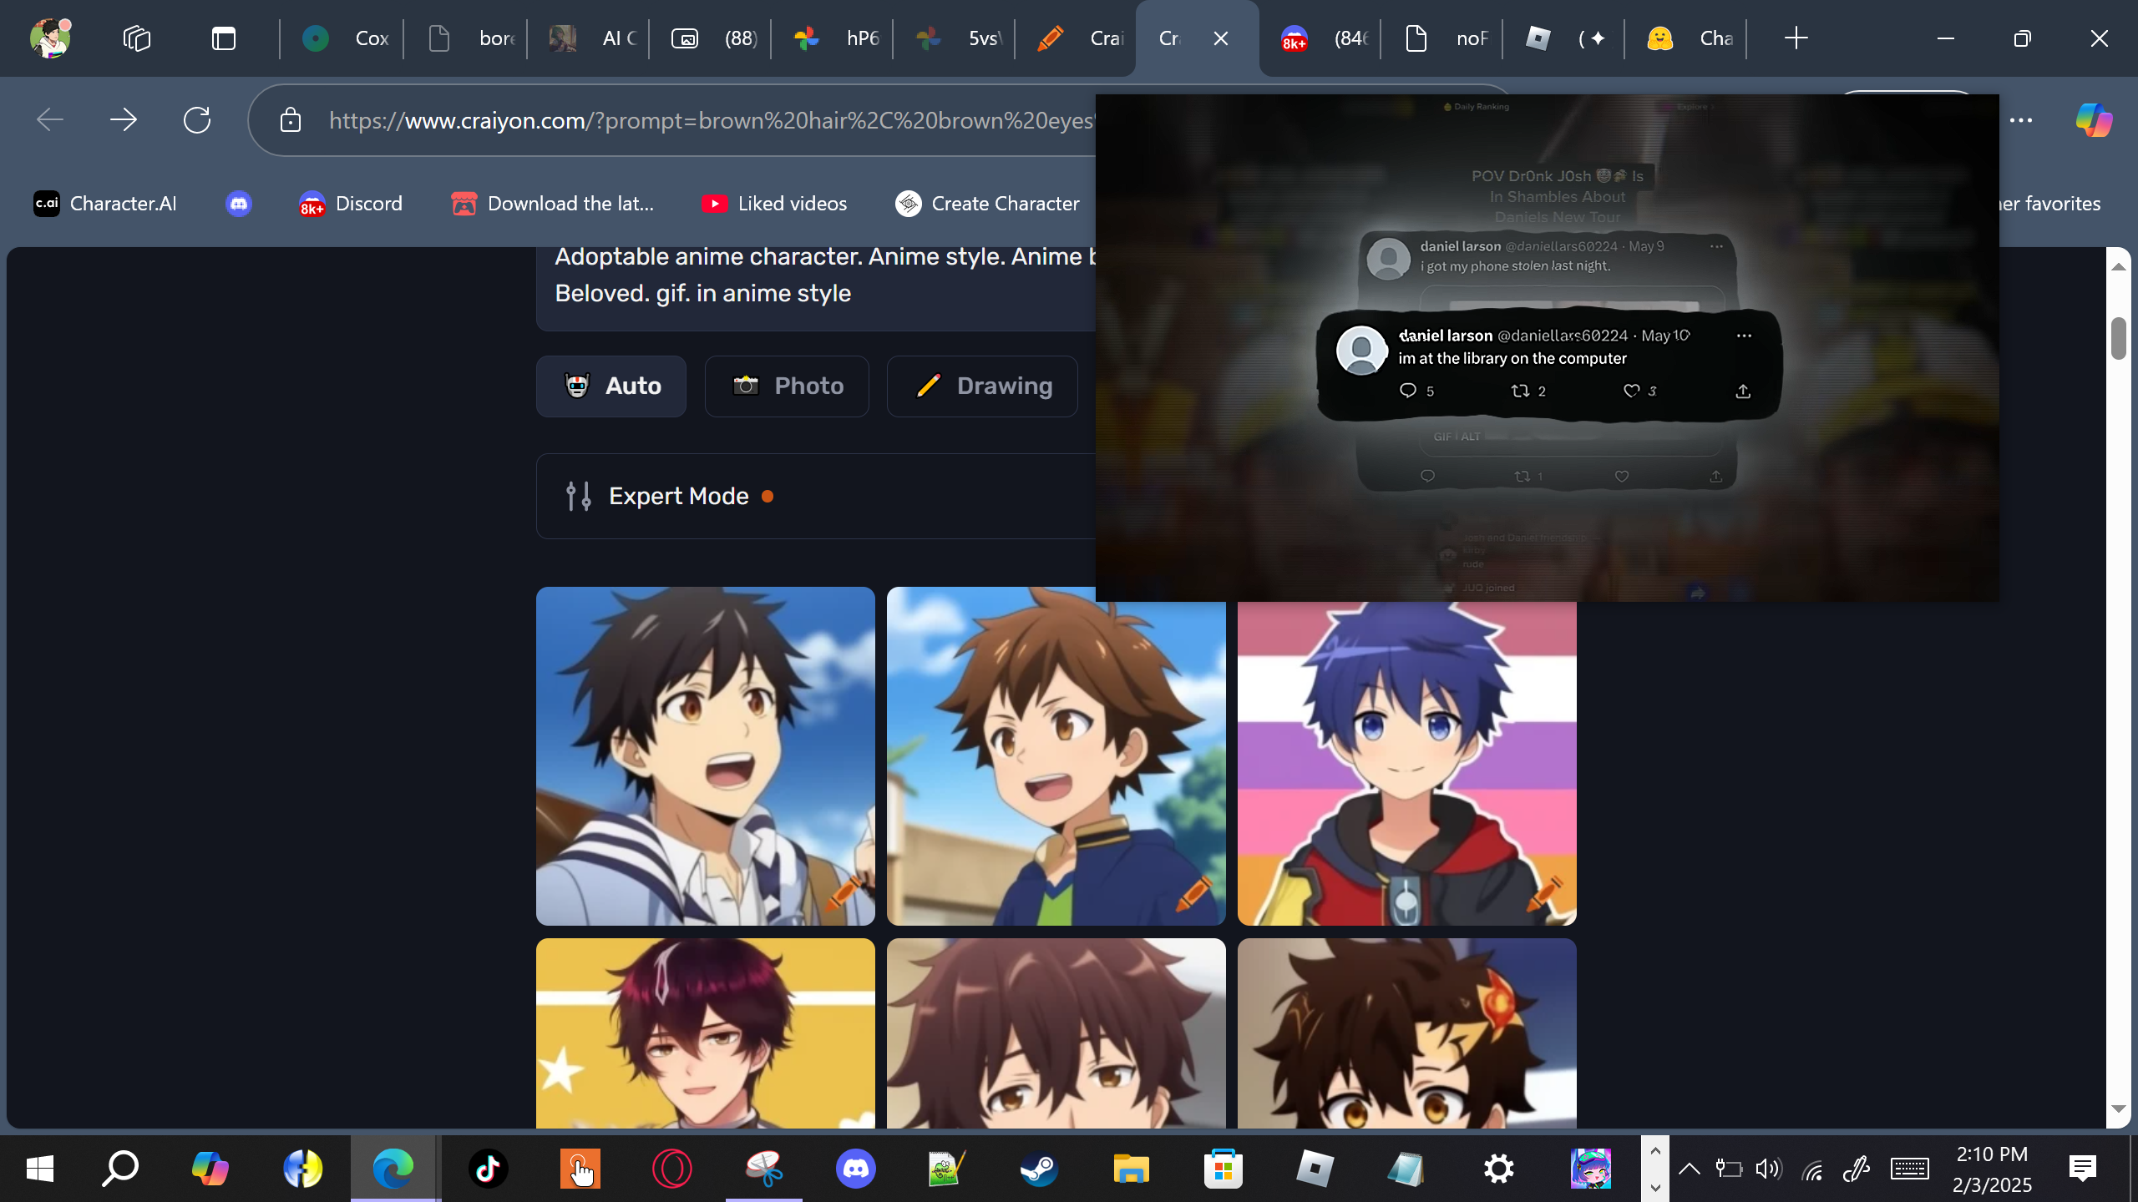
Task: Open Microsoft Store from the taskbar
Action: pos(1224,1169)
